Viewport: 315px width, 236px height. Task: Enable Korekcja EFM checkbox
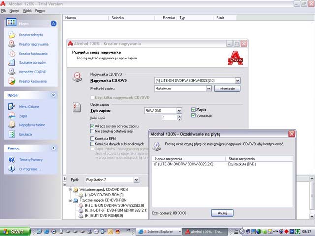(x=92, y=138)
